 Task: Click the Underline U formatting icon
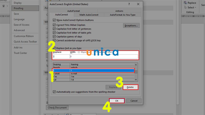tap(4, 6)
